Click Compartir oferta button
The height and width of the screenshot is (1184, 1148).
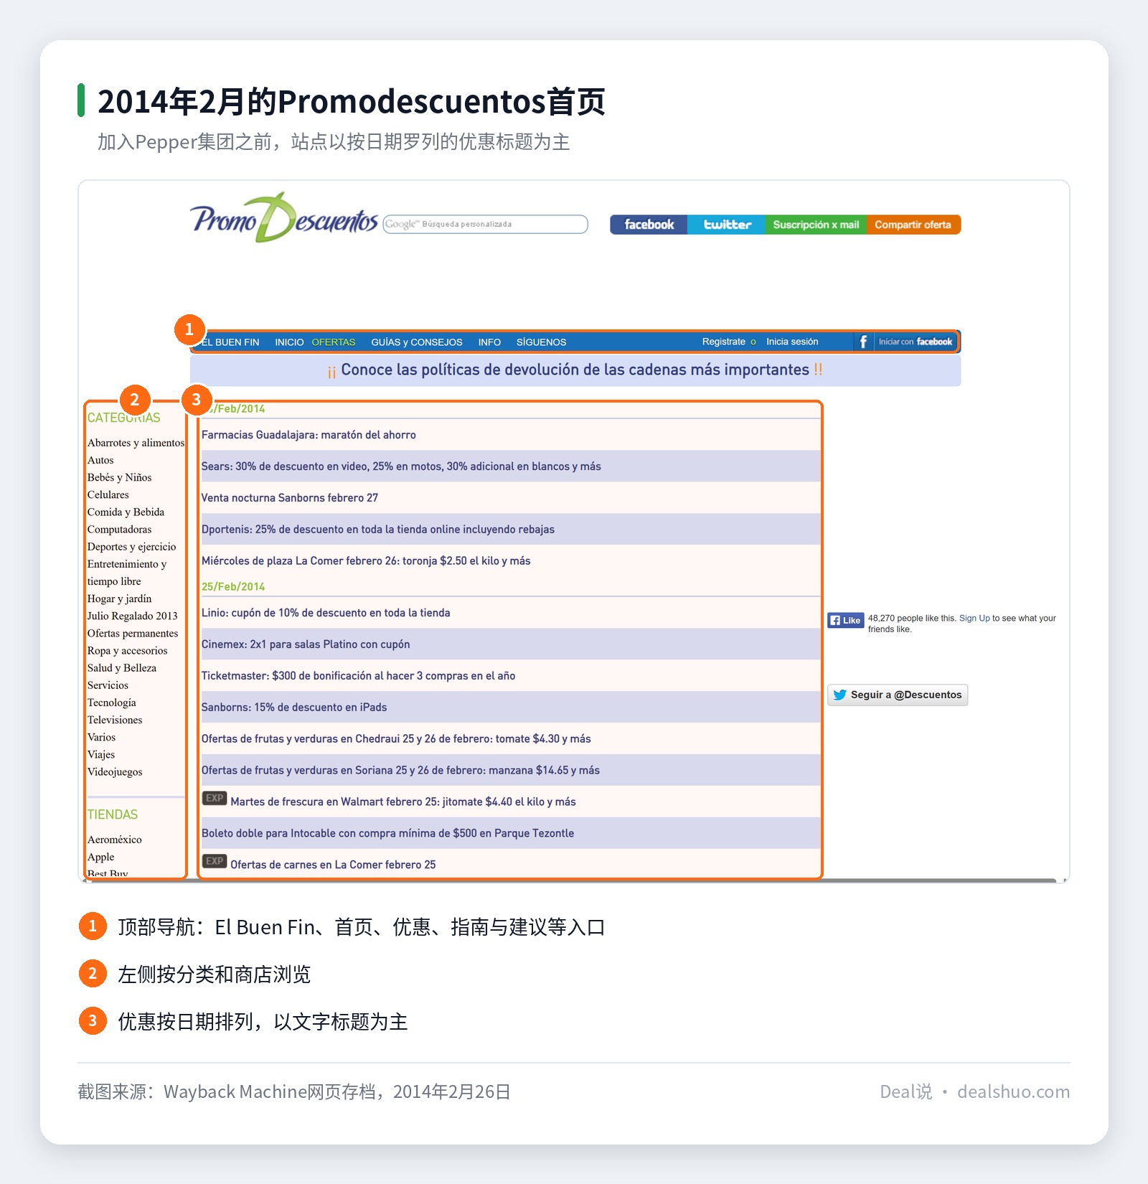coord(913,225)
